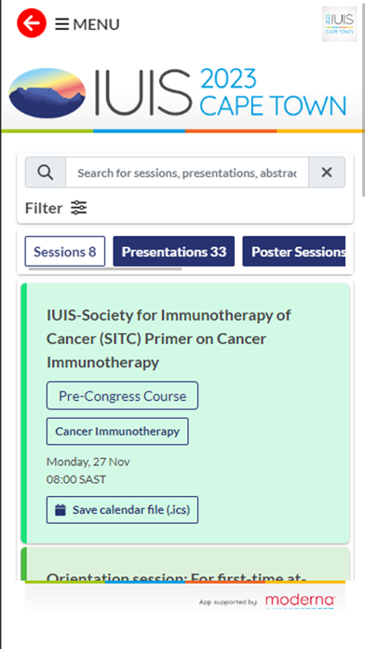Screen dimensions: 365x649
Task: Click the horizontal tab scrollbar
Action: tap(105, 269)
